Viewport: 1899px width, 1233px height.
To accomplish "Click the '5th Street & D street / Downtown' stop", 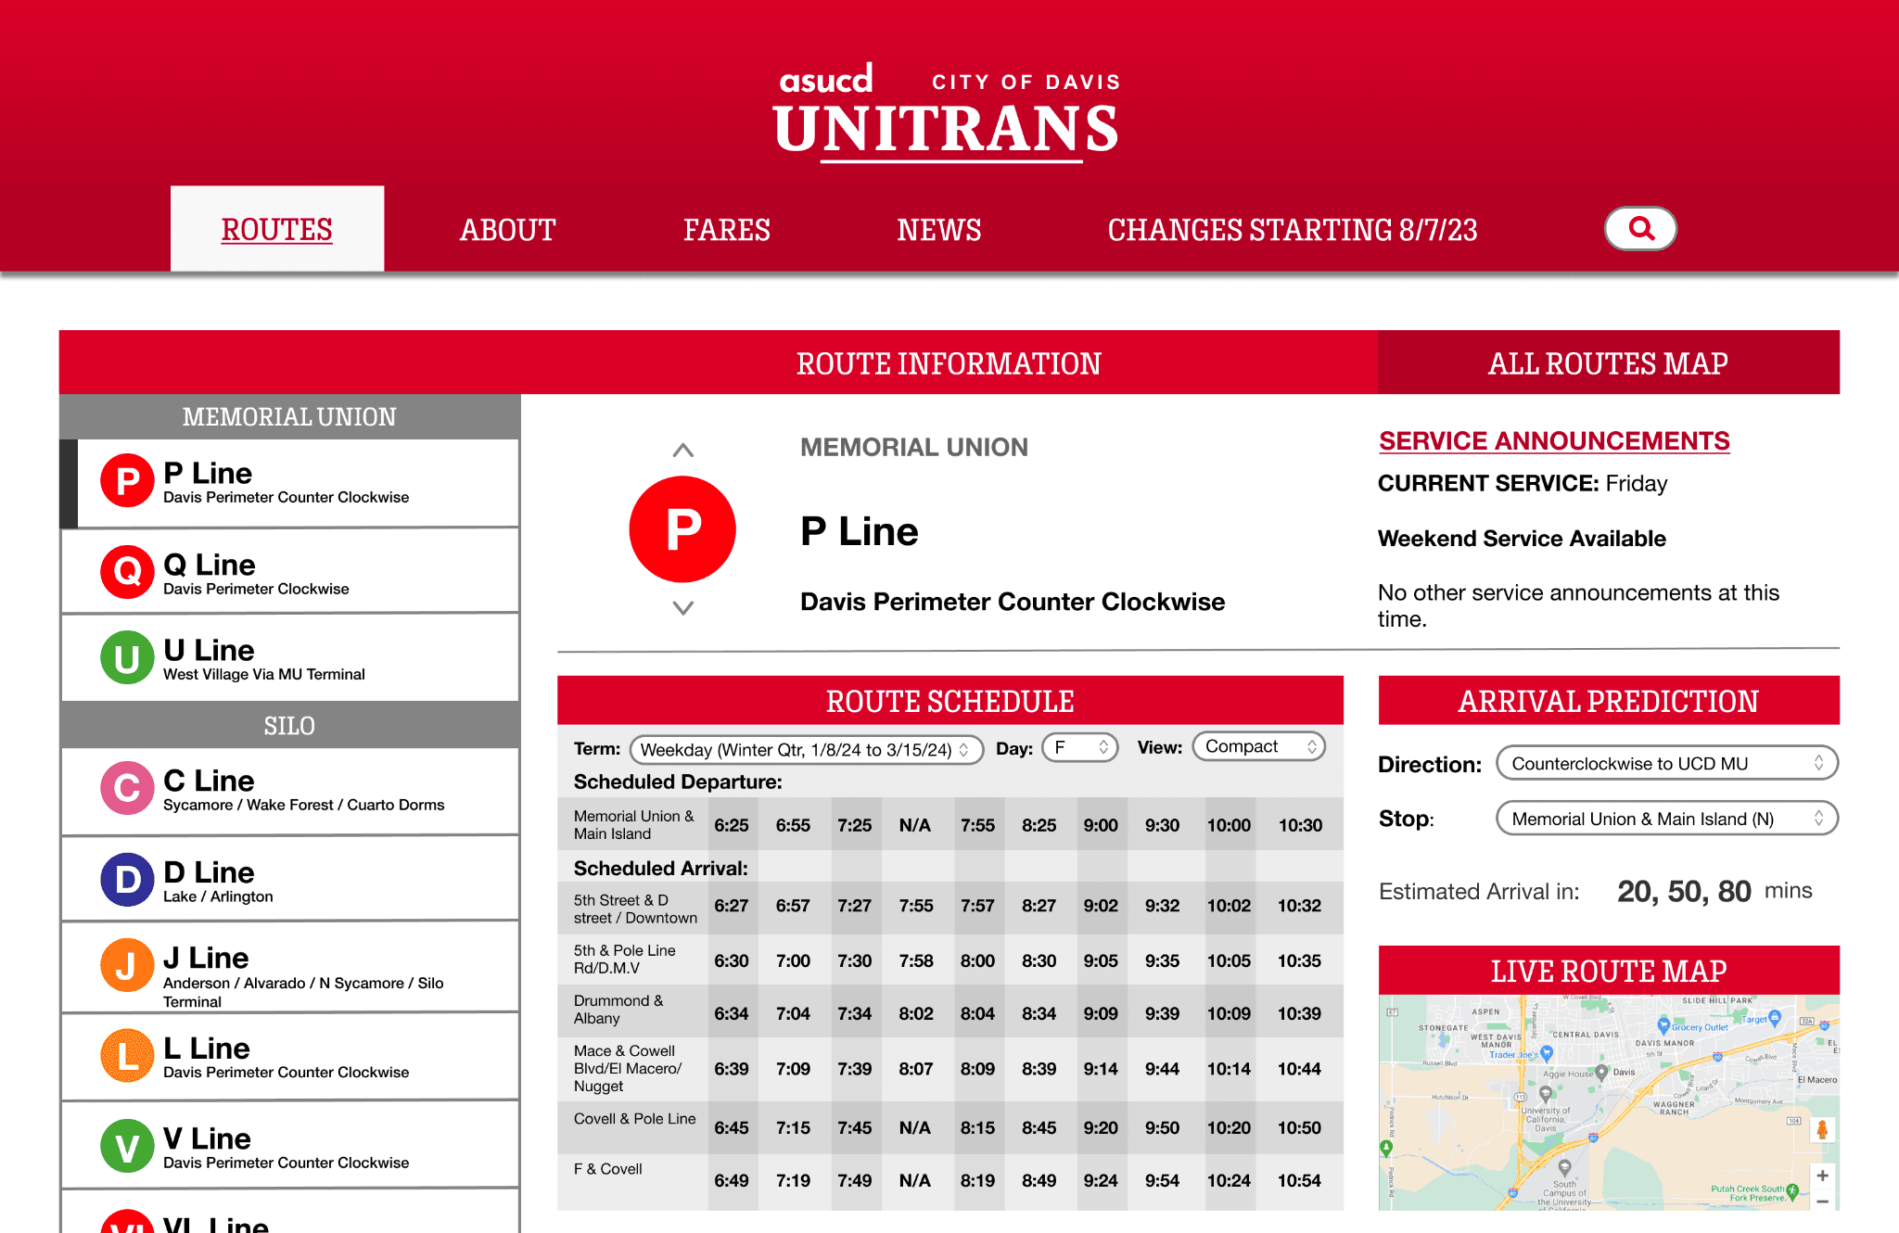I will pos(635,909).
